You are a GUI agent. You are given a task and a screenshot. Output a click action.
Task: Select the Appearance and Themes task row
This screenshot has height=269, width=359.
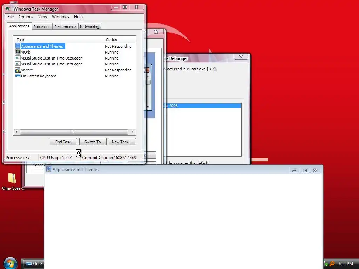75,46
